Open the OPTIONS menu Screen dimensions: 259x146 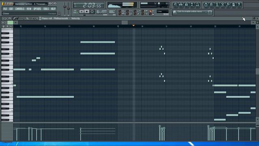pyautogui.click(x=37, y=9)
